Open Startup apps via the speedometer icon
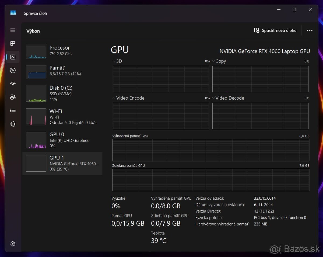323x257 pixels. click(x=13, y=84)
